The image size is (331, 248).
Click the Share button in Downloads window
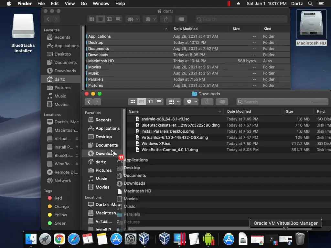207,102
